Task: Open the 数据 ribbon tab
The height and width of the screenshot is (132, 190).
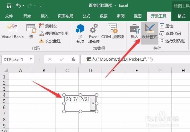Action: [104, 16]
